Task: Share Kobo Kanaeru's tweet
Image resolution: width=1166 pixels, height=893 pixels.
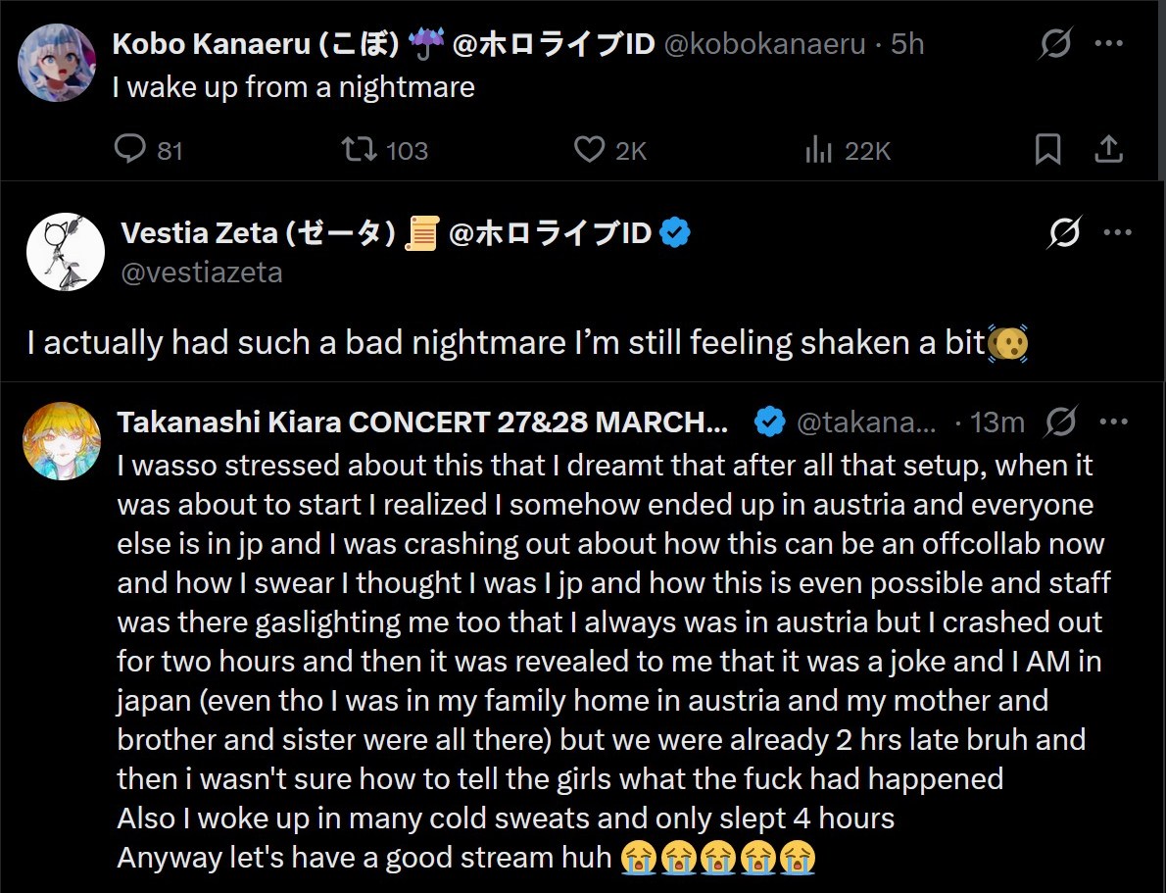Action: coord(1108,149)
